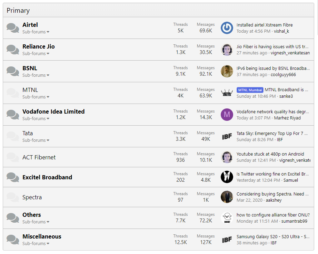Click the Airtel forum chat bubble icon
318x254 pixels.
(13, 28)
